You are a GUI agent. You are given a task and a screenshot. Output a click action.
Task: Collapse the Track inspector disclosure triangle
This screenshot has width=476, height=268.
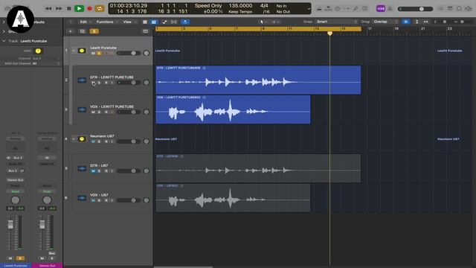[4, 41]
